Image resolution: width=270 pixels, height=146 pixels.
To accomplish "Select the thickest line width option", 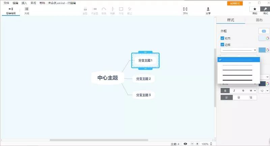I will pos(239,80).
